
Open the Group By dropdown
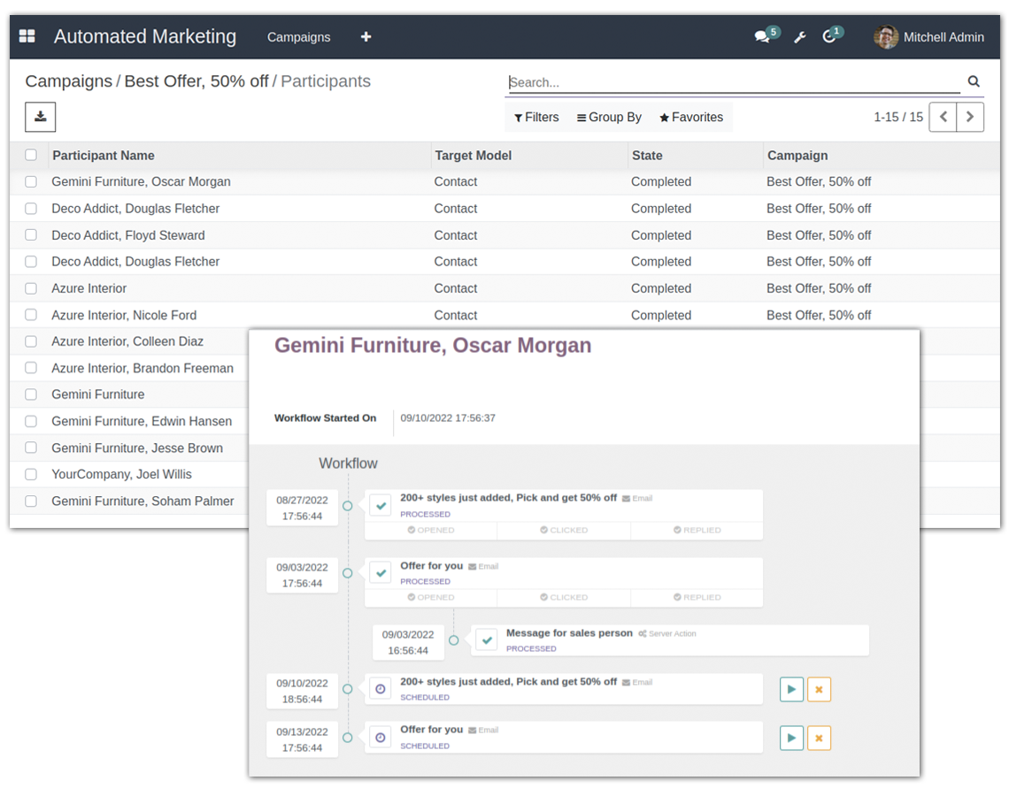[608, 116]
